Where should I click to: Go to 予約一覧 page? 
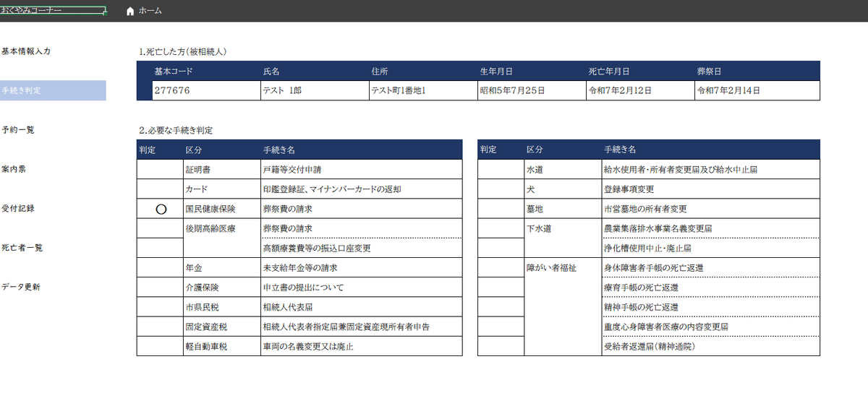tap(18, 130)
